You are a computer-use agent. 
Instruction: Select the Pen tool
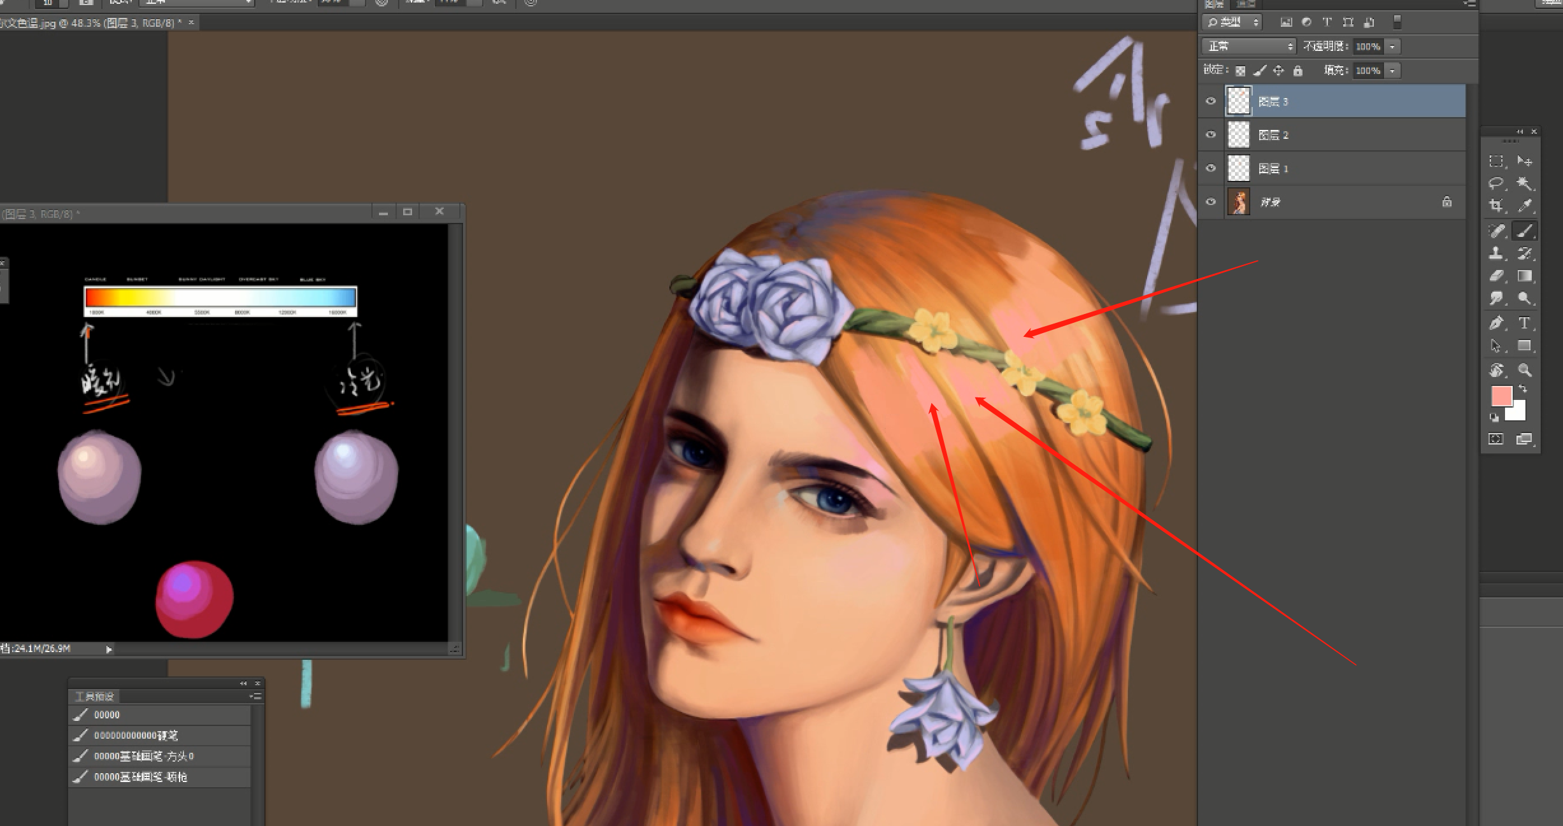click(x=1495, y=323)
